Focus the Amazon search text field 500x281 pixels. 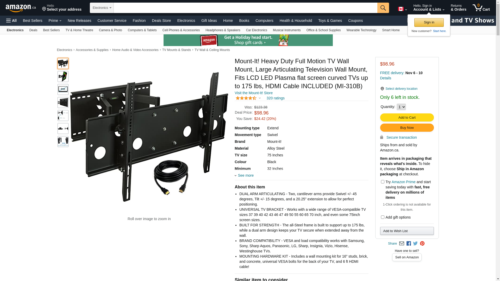click(x=246, y=8)
